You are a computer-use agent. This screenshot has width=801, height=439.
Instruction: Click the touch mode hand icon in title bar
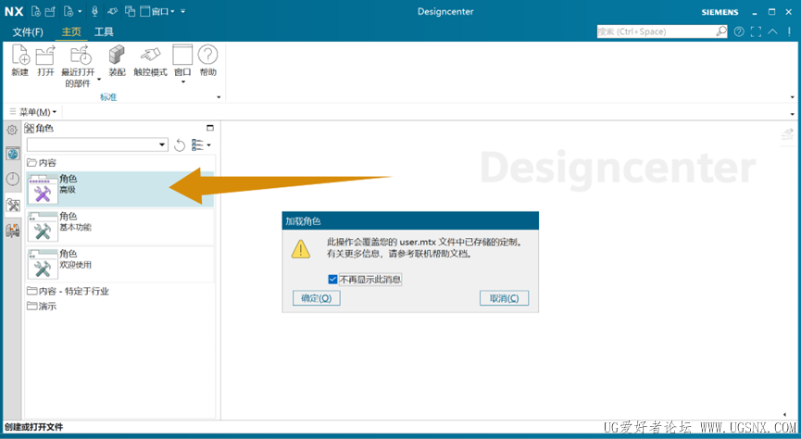[x=112, y=11]
